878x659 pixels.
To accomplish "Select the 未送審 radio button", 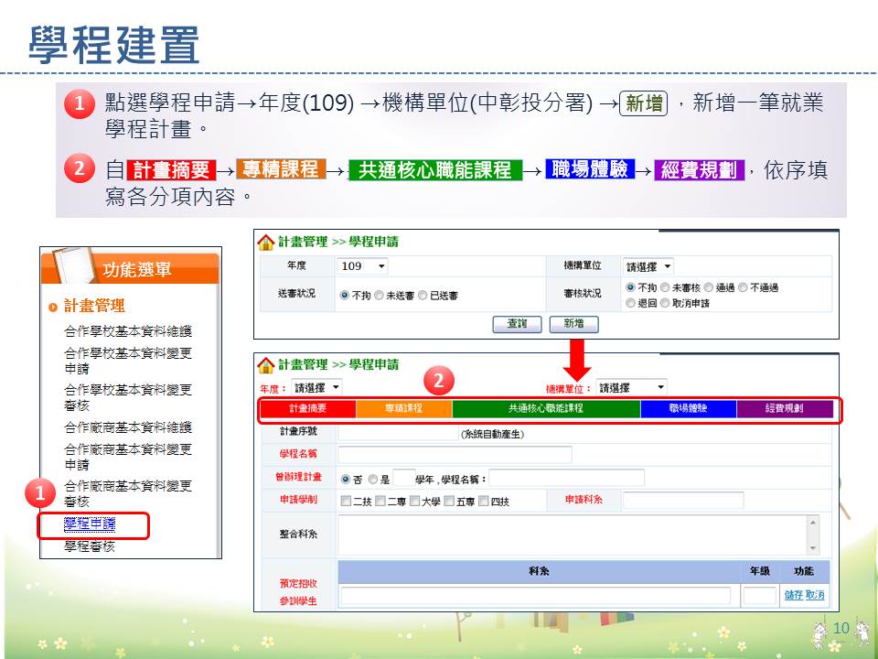I will 379,296.
